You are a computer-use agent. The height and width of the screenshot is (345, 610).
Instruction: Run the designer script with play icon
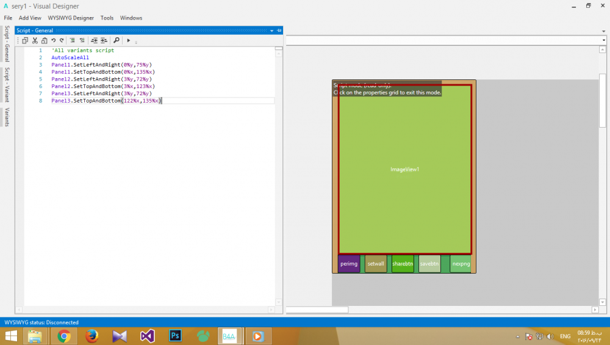128,40
